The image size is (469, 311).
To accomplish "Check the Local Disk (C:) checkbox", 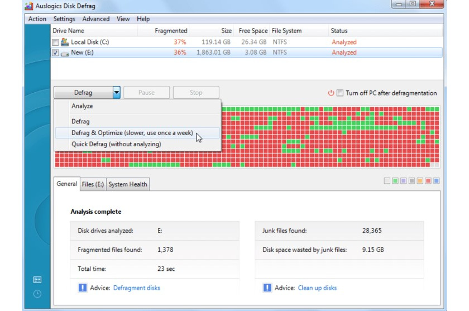I will [x=55, y=42].
